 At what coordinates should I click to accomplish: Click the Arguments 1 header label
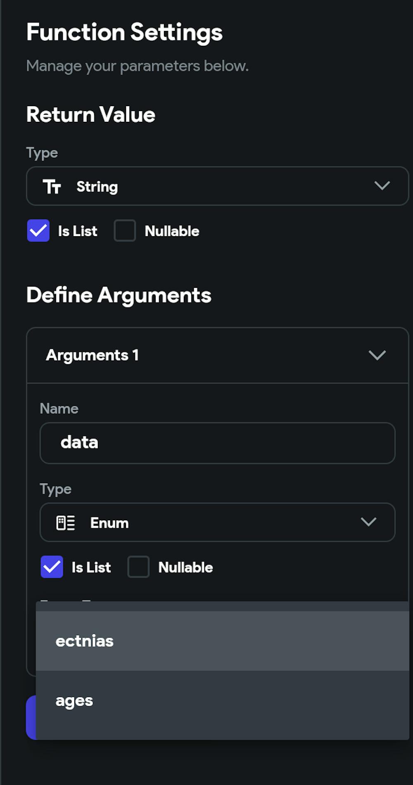93,355
